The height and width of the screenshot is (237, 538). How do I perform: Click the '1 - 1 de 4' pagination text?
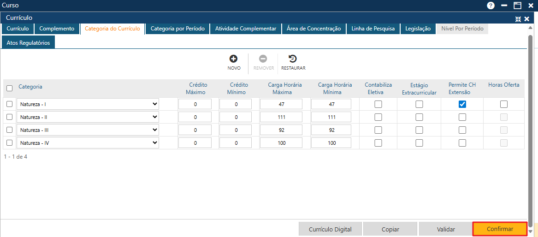15,156
